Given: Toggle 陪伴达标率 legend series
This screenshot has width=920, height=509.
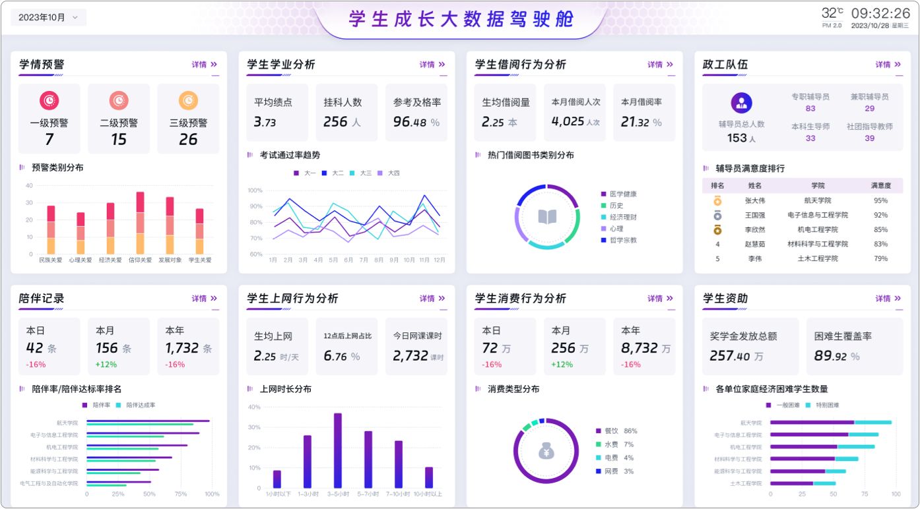Looking at the screenshot, I should point(135,405).
